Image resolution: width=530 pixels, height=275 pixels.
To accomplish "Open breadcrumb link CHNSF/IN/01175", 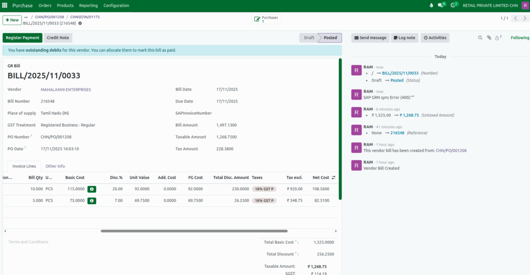I will pyautogui.click(x=85, y=17).
